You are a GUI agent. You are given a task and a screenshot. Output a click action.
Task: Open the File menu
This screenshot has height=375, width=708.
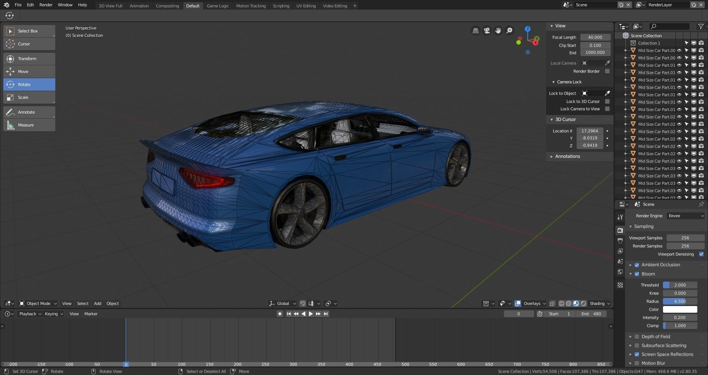coord(18,5)
